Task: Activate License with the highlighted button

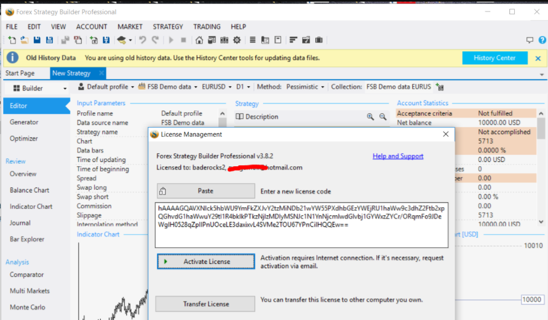Action: tap(205, 261)
